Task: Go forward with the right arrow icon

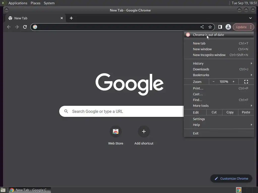Action: click(x=17, y=27)
